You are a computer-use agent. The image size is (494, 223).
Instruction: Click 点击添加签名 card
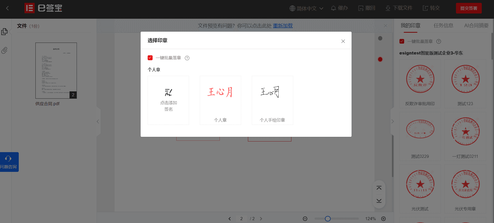click(x=168, y=100)
